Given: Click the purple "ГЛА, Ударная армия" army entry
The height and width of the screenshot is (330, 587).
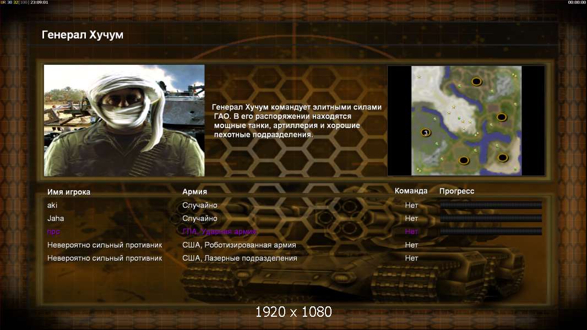Looking at the screenshot, I should (219, 232).
